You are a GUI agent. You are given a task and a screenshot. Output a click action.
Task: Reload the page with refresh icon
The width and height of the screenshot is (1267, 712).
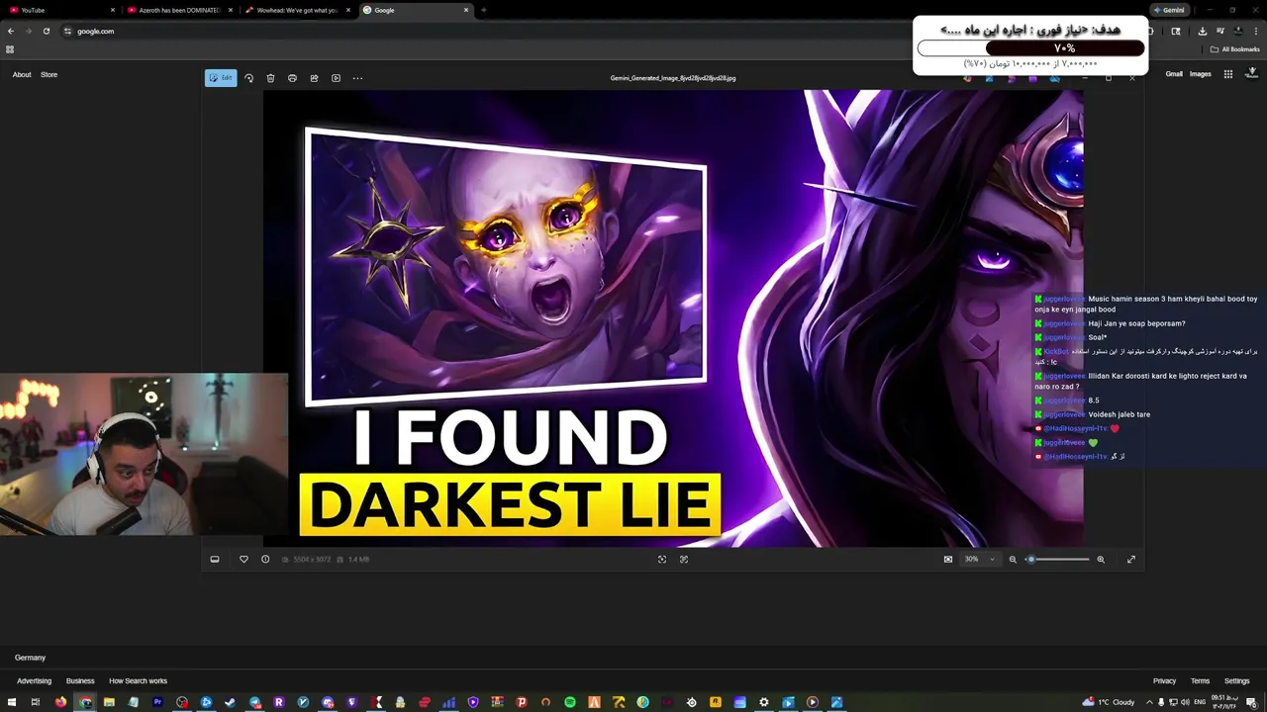[x=46, y=31]
